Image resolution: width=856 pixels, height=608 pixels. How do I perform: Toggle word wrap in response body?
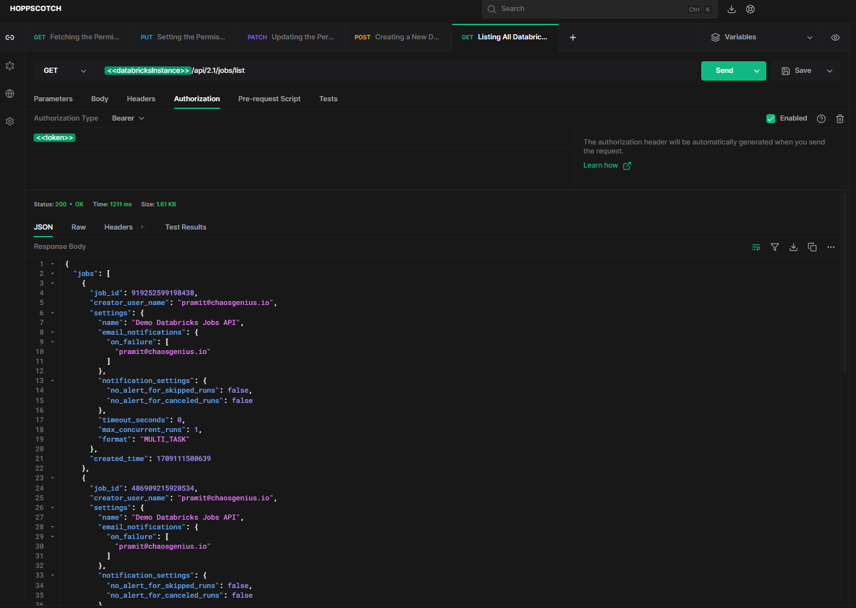coord(756,247)
